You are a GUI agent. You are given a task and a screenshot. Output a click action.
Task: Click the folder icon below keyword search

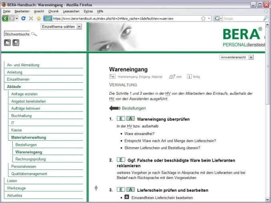click(7, 42)
